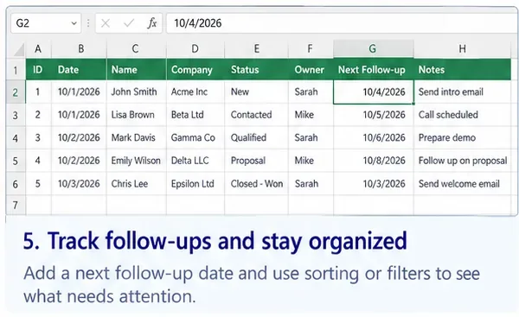Screen dimensions: 519x317
Task: Open the Name Box dropdown arrow
Action: point(74,23)
